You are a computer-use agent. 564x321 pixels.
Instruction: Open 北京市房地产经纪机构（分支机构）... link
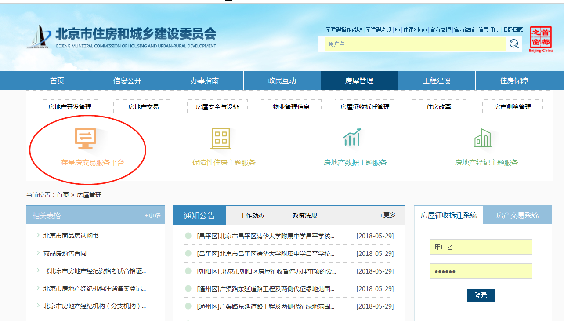click(x=95, y=306)
